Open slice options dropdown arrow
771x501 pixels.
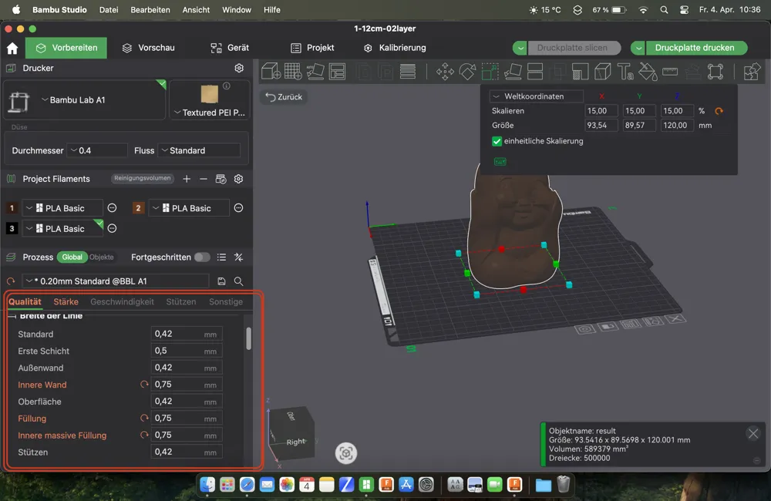[520, 49]
